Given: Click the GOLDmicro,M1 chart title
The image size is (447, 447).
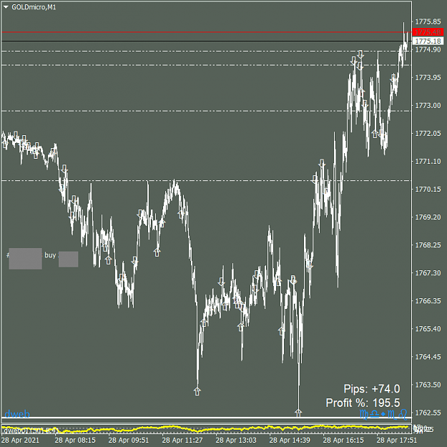Looking at the screenshot, I should tap(34, 7).
